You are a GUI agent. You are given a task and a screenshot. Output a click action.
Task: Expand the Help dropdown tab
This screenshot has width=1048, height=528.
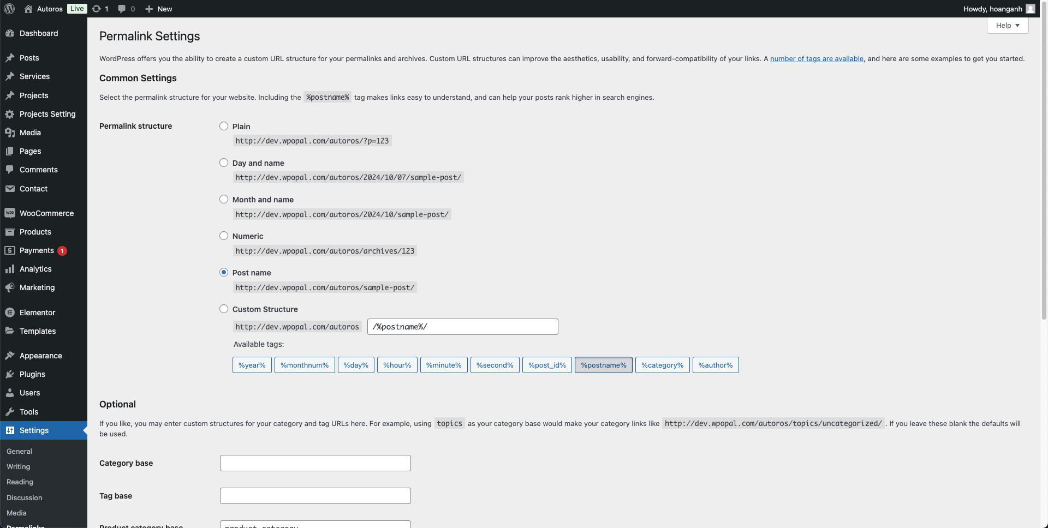pyautogui.click(x=1007, y=26)
